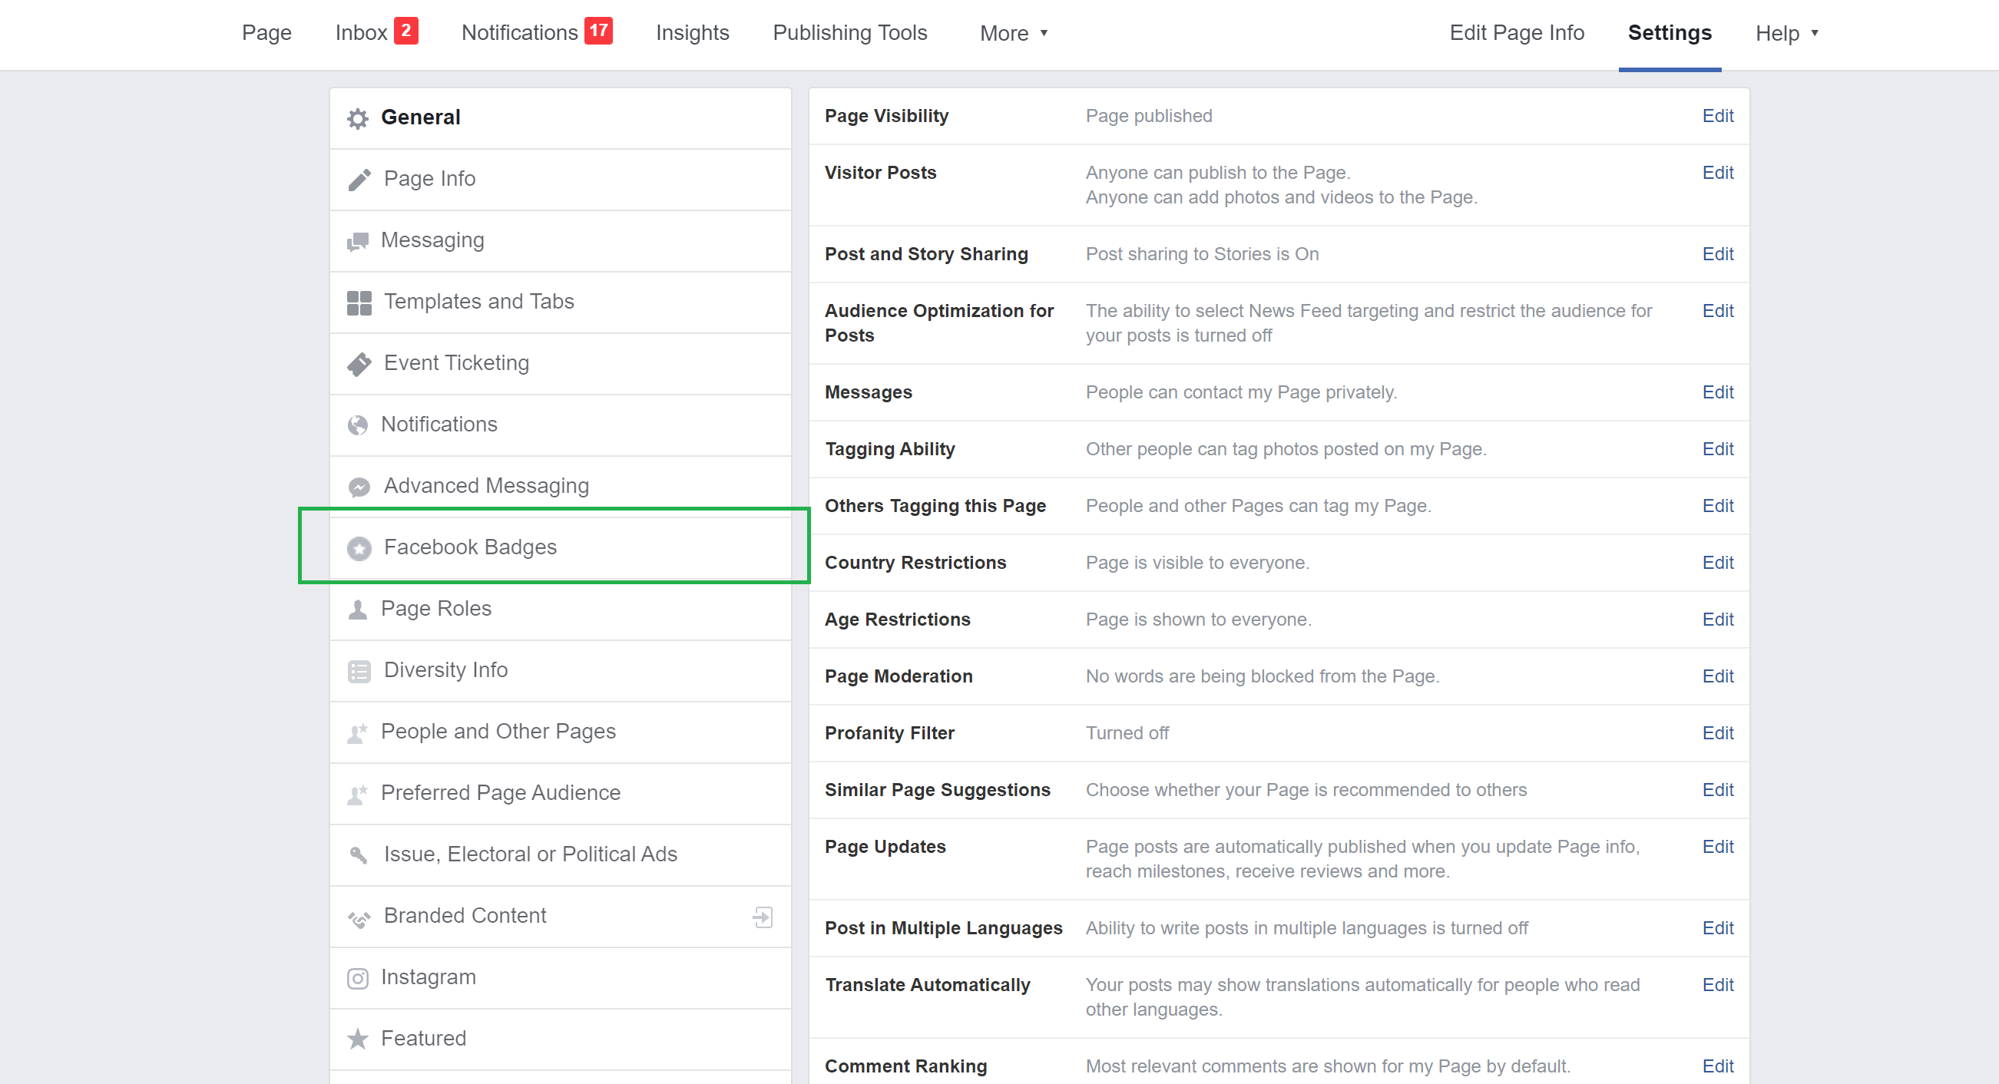Open the Insights tab
The image size is (1999, 1084).
(692, 33)
